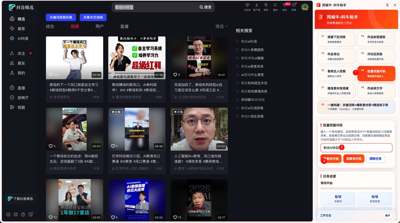The image size is (400, 223).
Task: Expand the 筛选 filter dropdown
Action: click(x=221, y=27)
